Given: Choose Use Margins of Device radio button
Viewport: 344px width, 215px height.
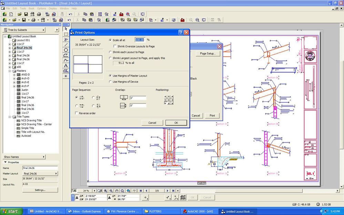Looking at the screenshot, I should tap(110, 82).
